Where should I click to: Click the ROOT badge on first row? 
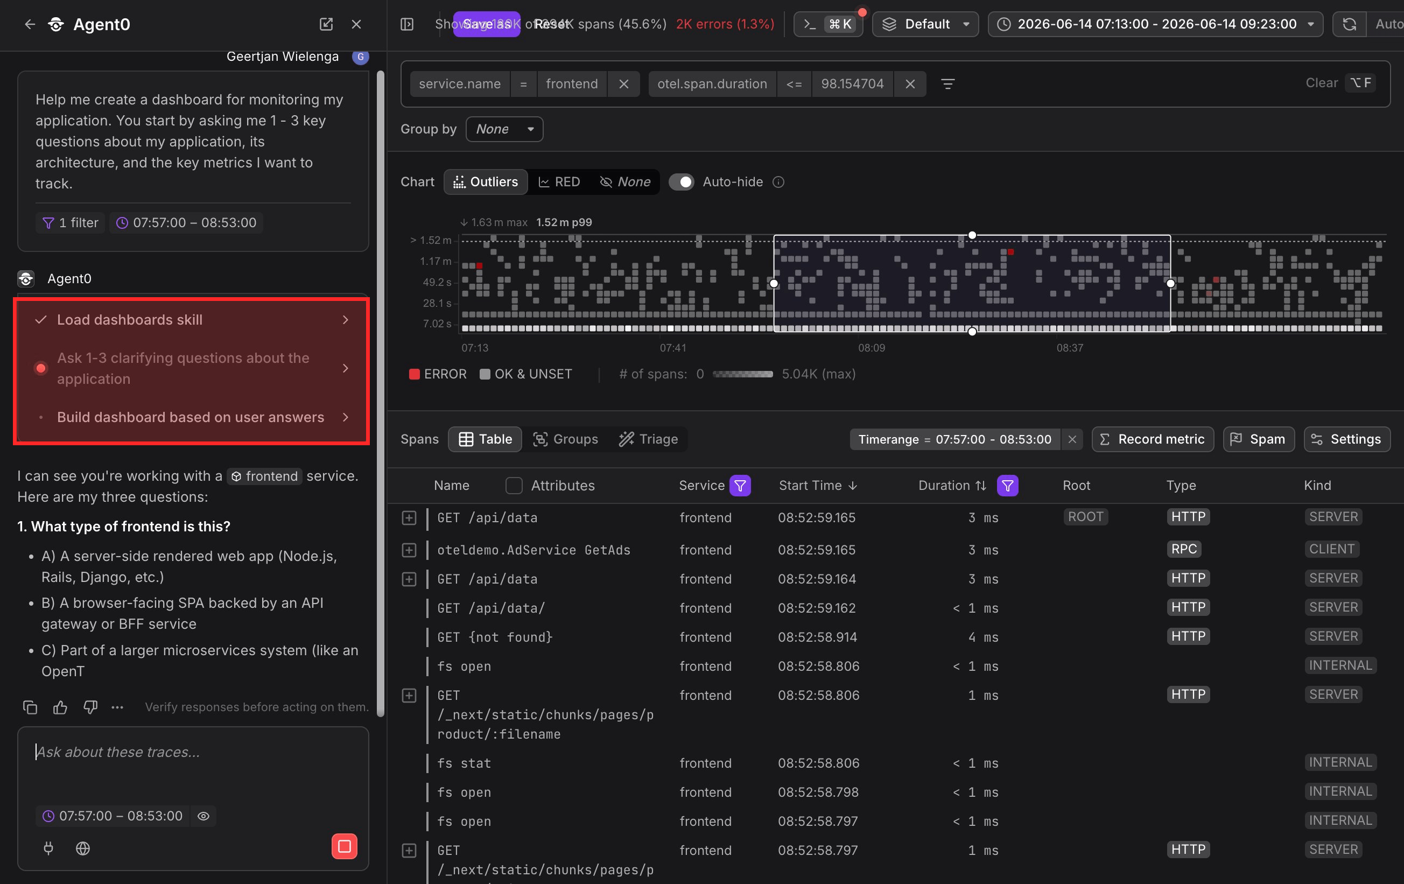coord(1085,517)
